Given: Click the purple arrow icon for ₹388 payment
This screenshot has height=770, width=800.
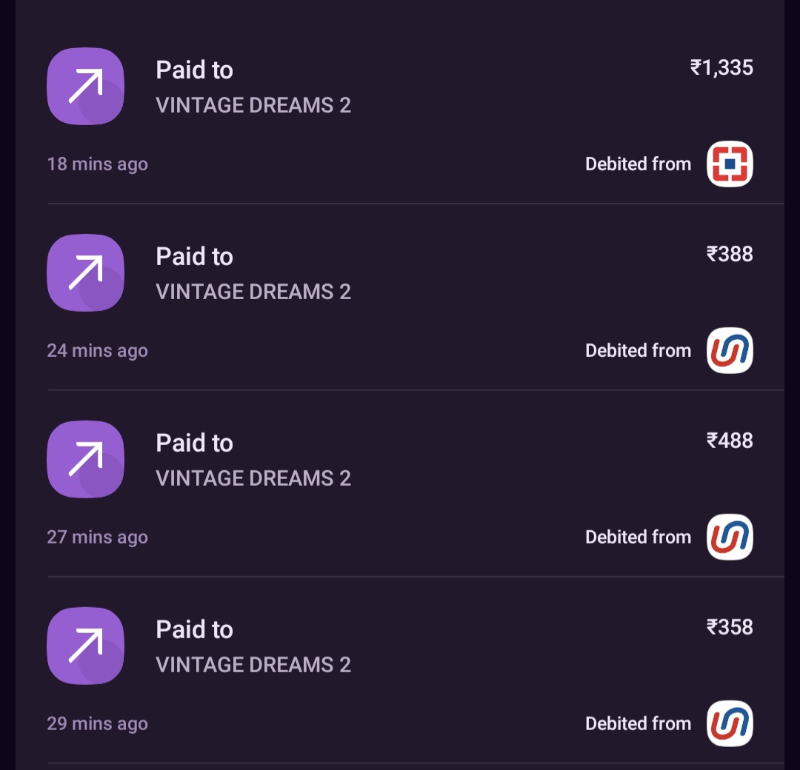Looking at the screenshot, I should click(85, 273).
